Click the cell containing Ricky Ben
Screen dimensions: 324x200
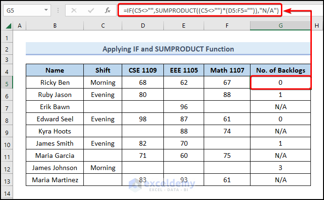tap(54, 82)
